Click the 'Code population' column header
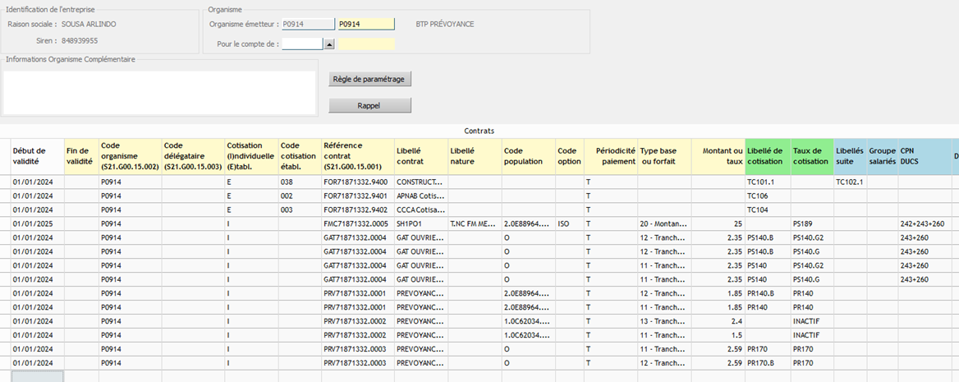Screen dimensions: 959x382 coord(529,156)
